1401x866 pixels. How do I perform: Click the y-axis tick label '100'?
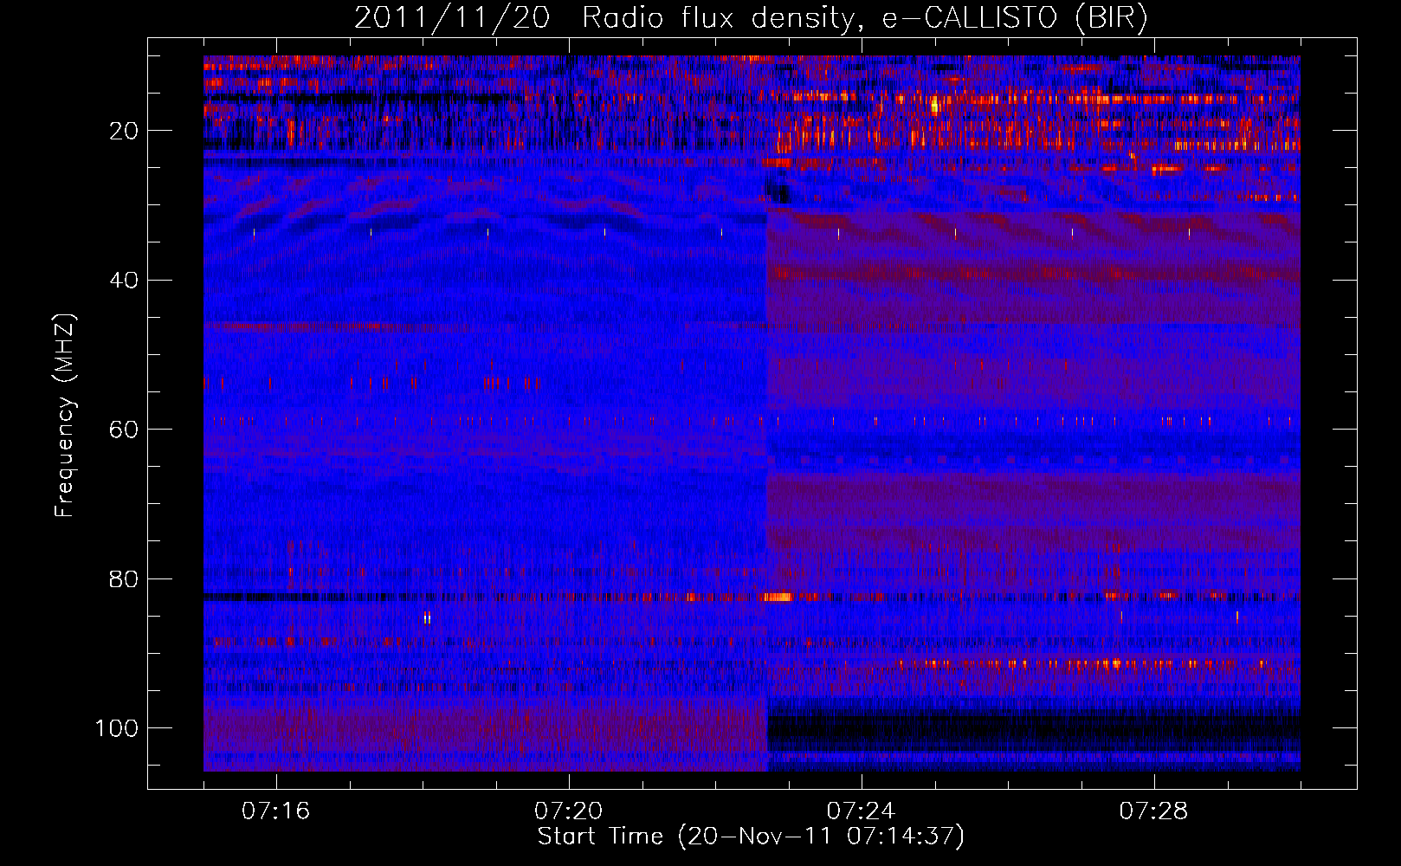coord(117,728)
